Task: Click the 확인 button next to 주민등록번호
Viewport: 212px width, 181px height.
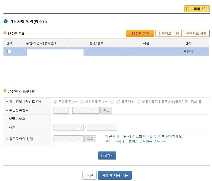Action: 106,110
